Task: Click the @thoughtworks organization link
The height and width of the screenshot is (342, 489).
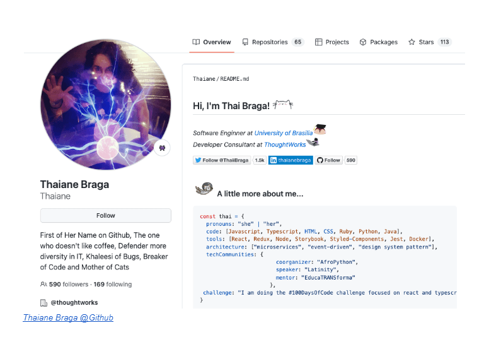Action: coord(72,303)
